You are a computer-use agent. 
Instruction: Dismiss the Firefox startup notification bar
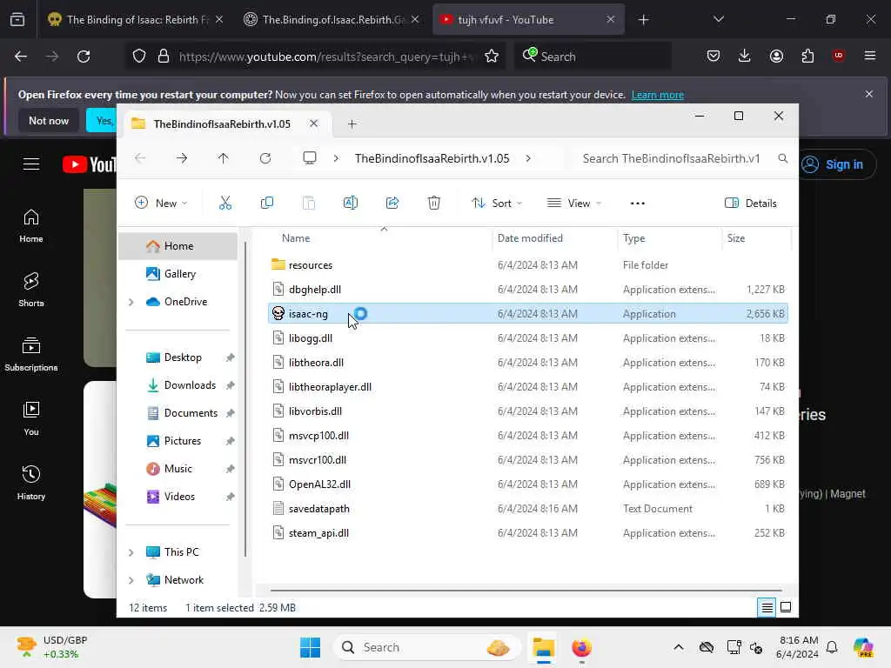click(869, 94)
